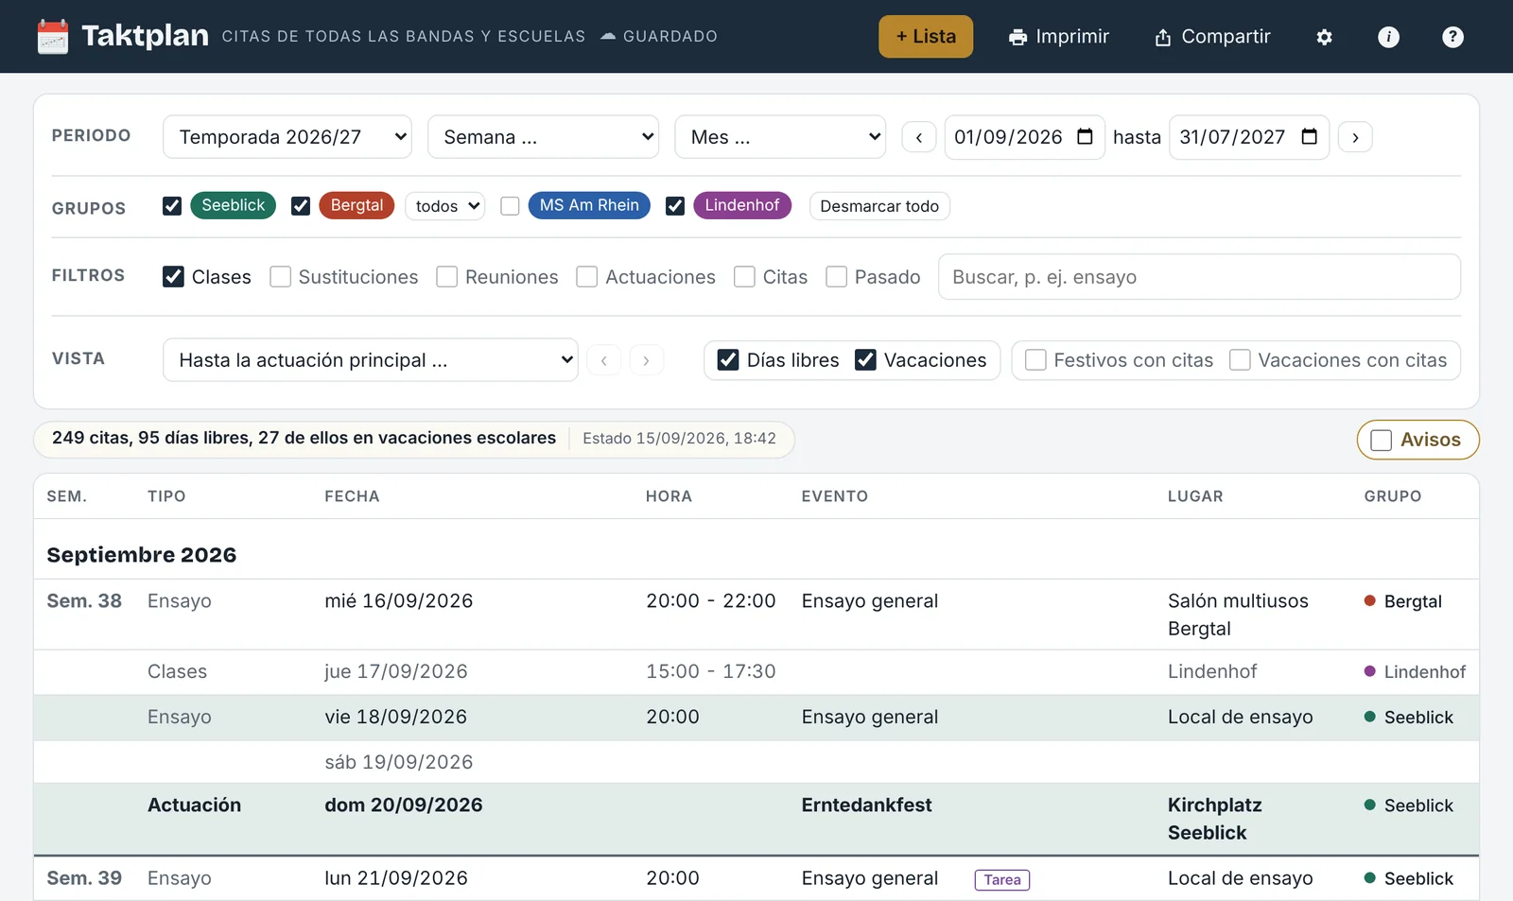Open the Semana dropdown
This screenshot has height=901, width=1513.
[x=544, y=137]
